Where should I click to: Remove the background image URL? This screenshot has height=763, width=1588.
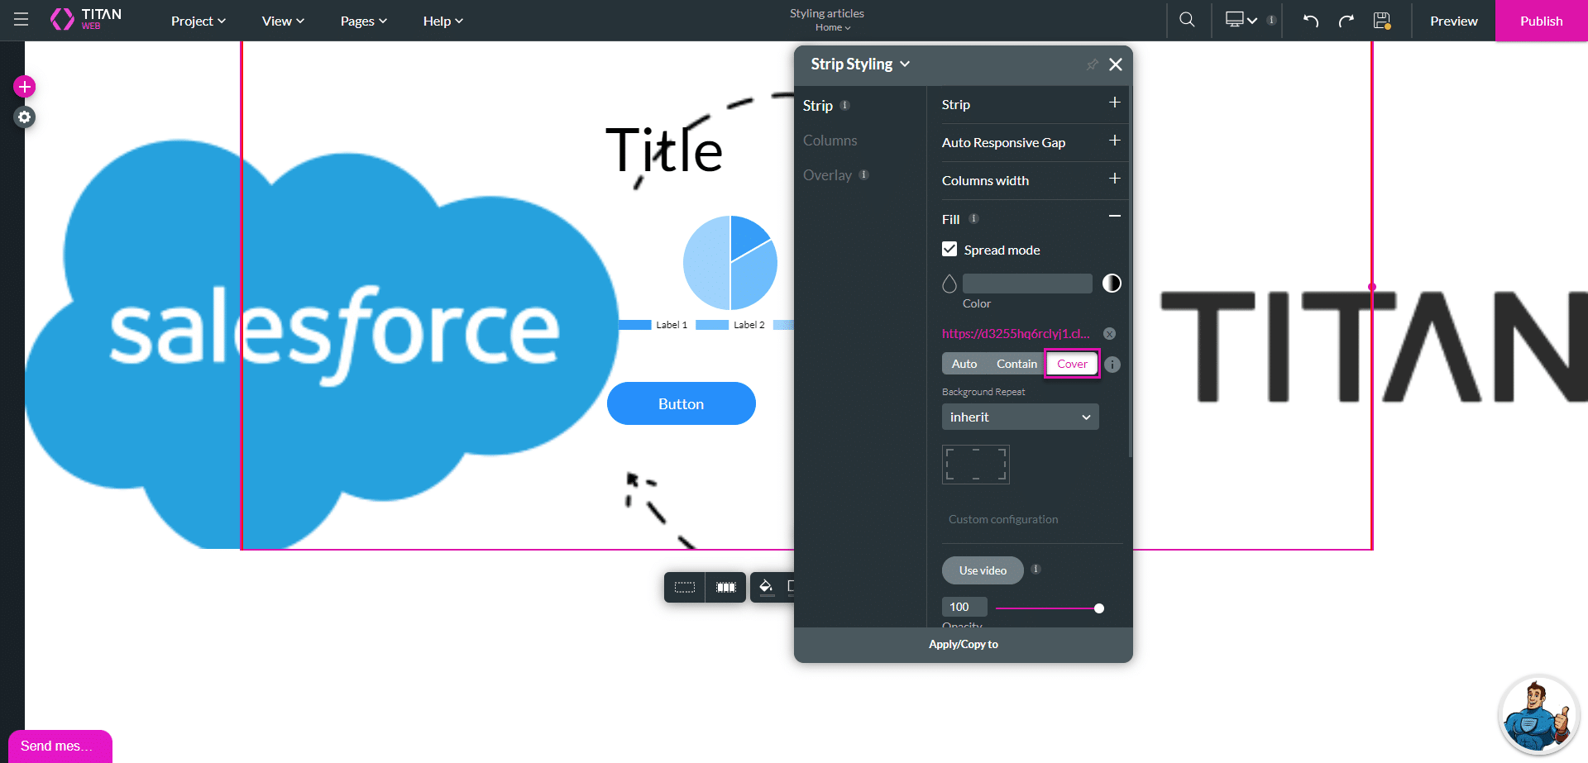pos(1110,334)
